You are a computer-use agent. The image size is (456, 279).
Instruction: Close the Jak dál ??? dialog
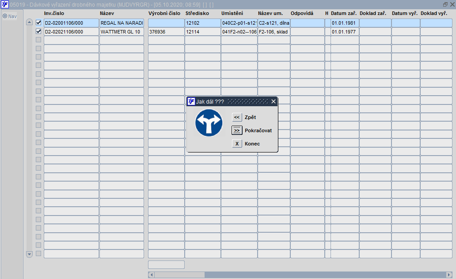[x=274, y=101]
